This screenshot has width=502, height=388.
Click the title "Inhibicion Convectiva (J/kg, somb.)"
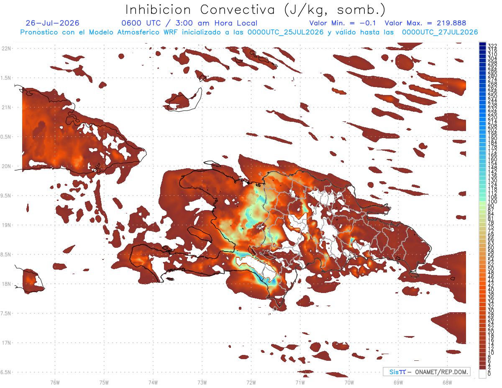click(256, 10)
